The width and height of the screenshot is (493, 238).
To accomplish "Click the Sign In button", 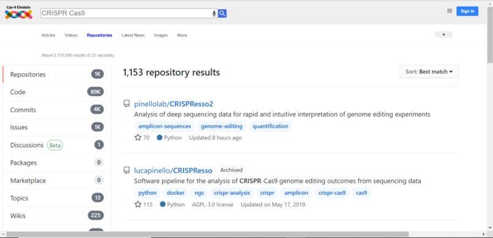I will click(x=467, y=11).
